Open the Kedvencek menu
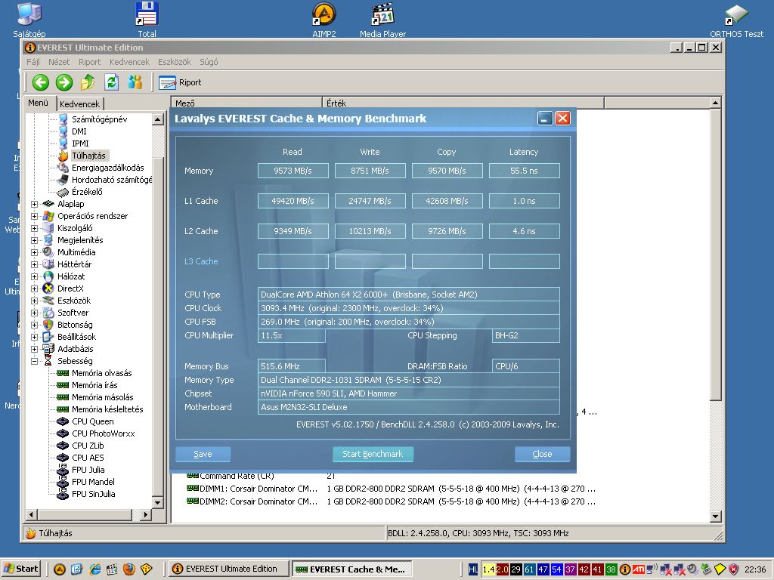 (129, 62)
